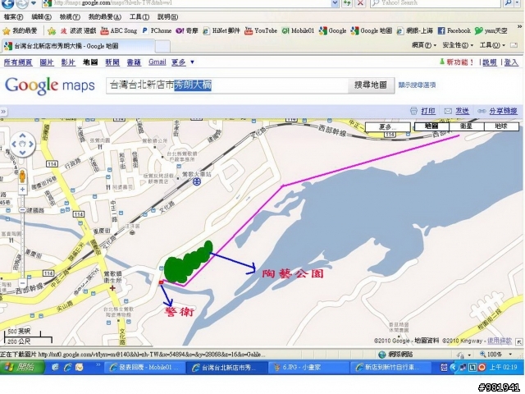The height and width of the screenshot is (394, 525).
Task: Click the 搜尋地圖 button
Action: (371, 85)
